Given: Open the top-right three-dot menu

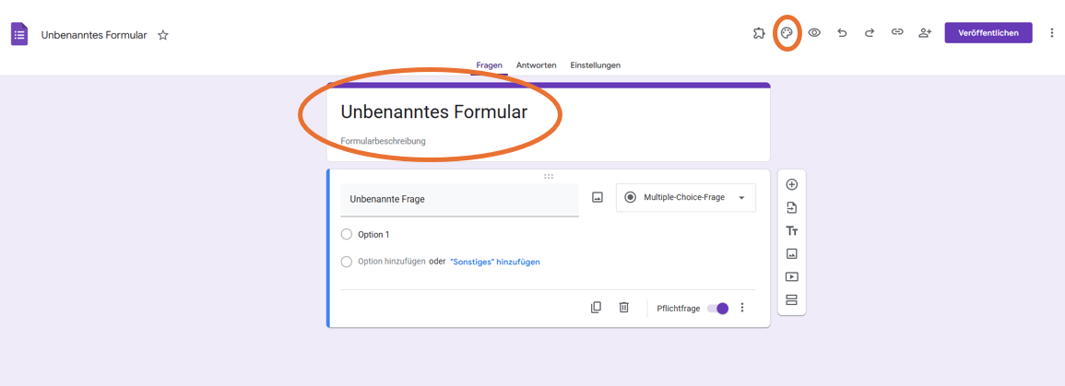Looking at the screenshot, I should 1052,33.
